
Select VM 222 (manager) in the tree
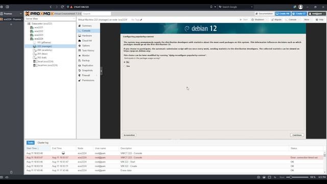click(44, 47)
